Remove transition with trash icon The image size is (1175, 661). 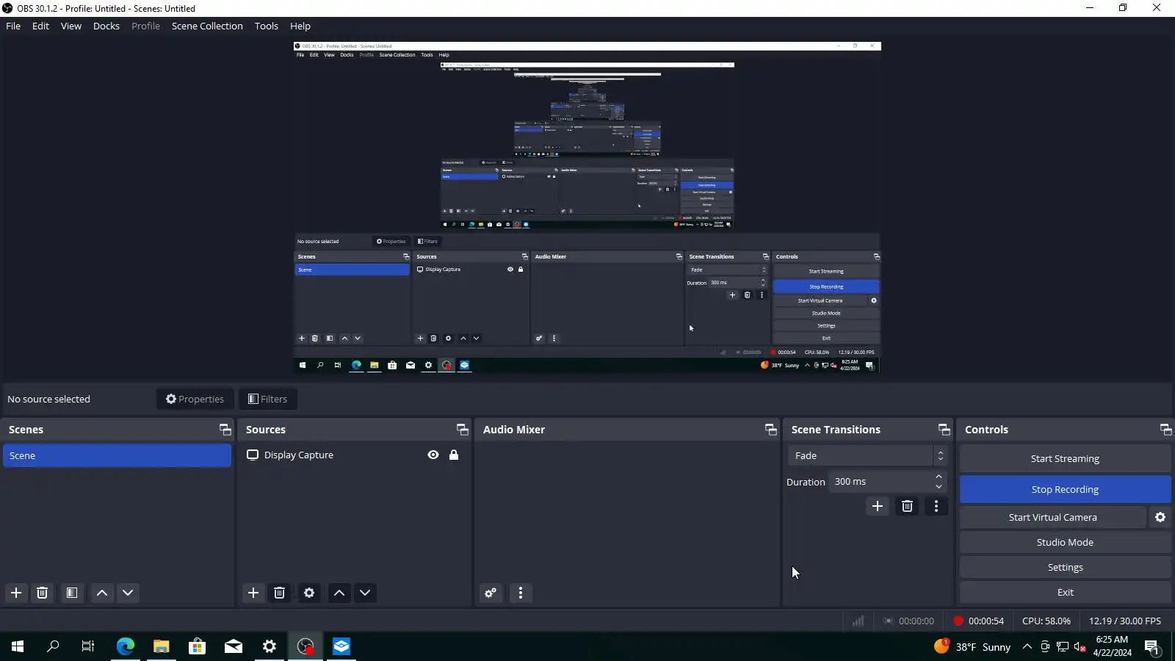[x=908, y=506]
